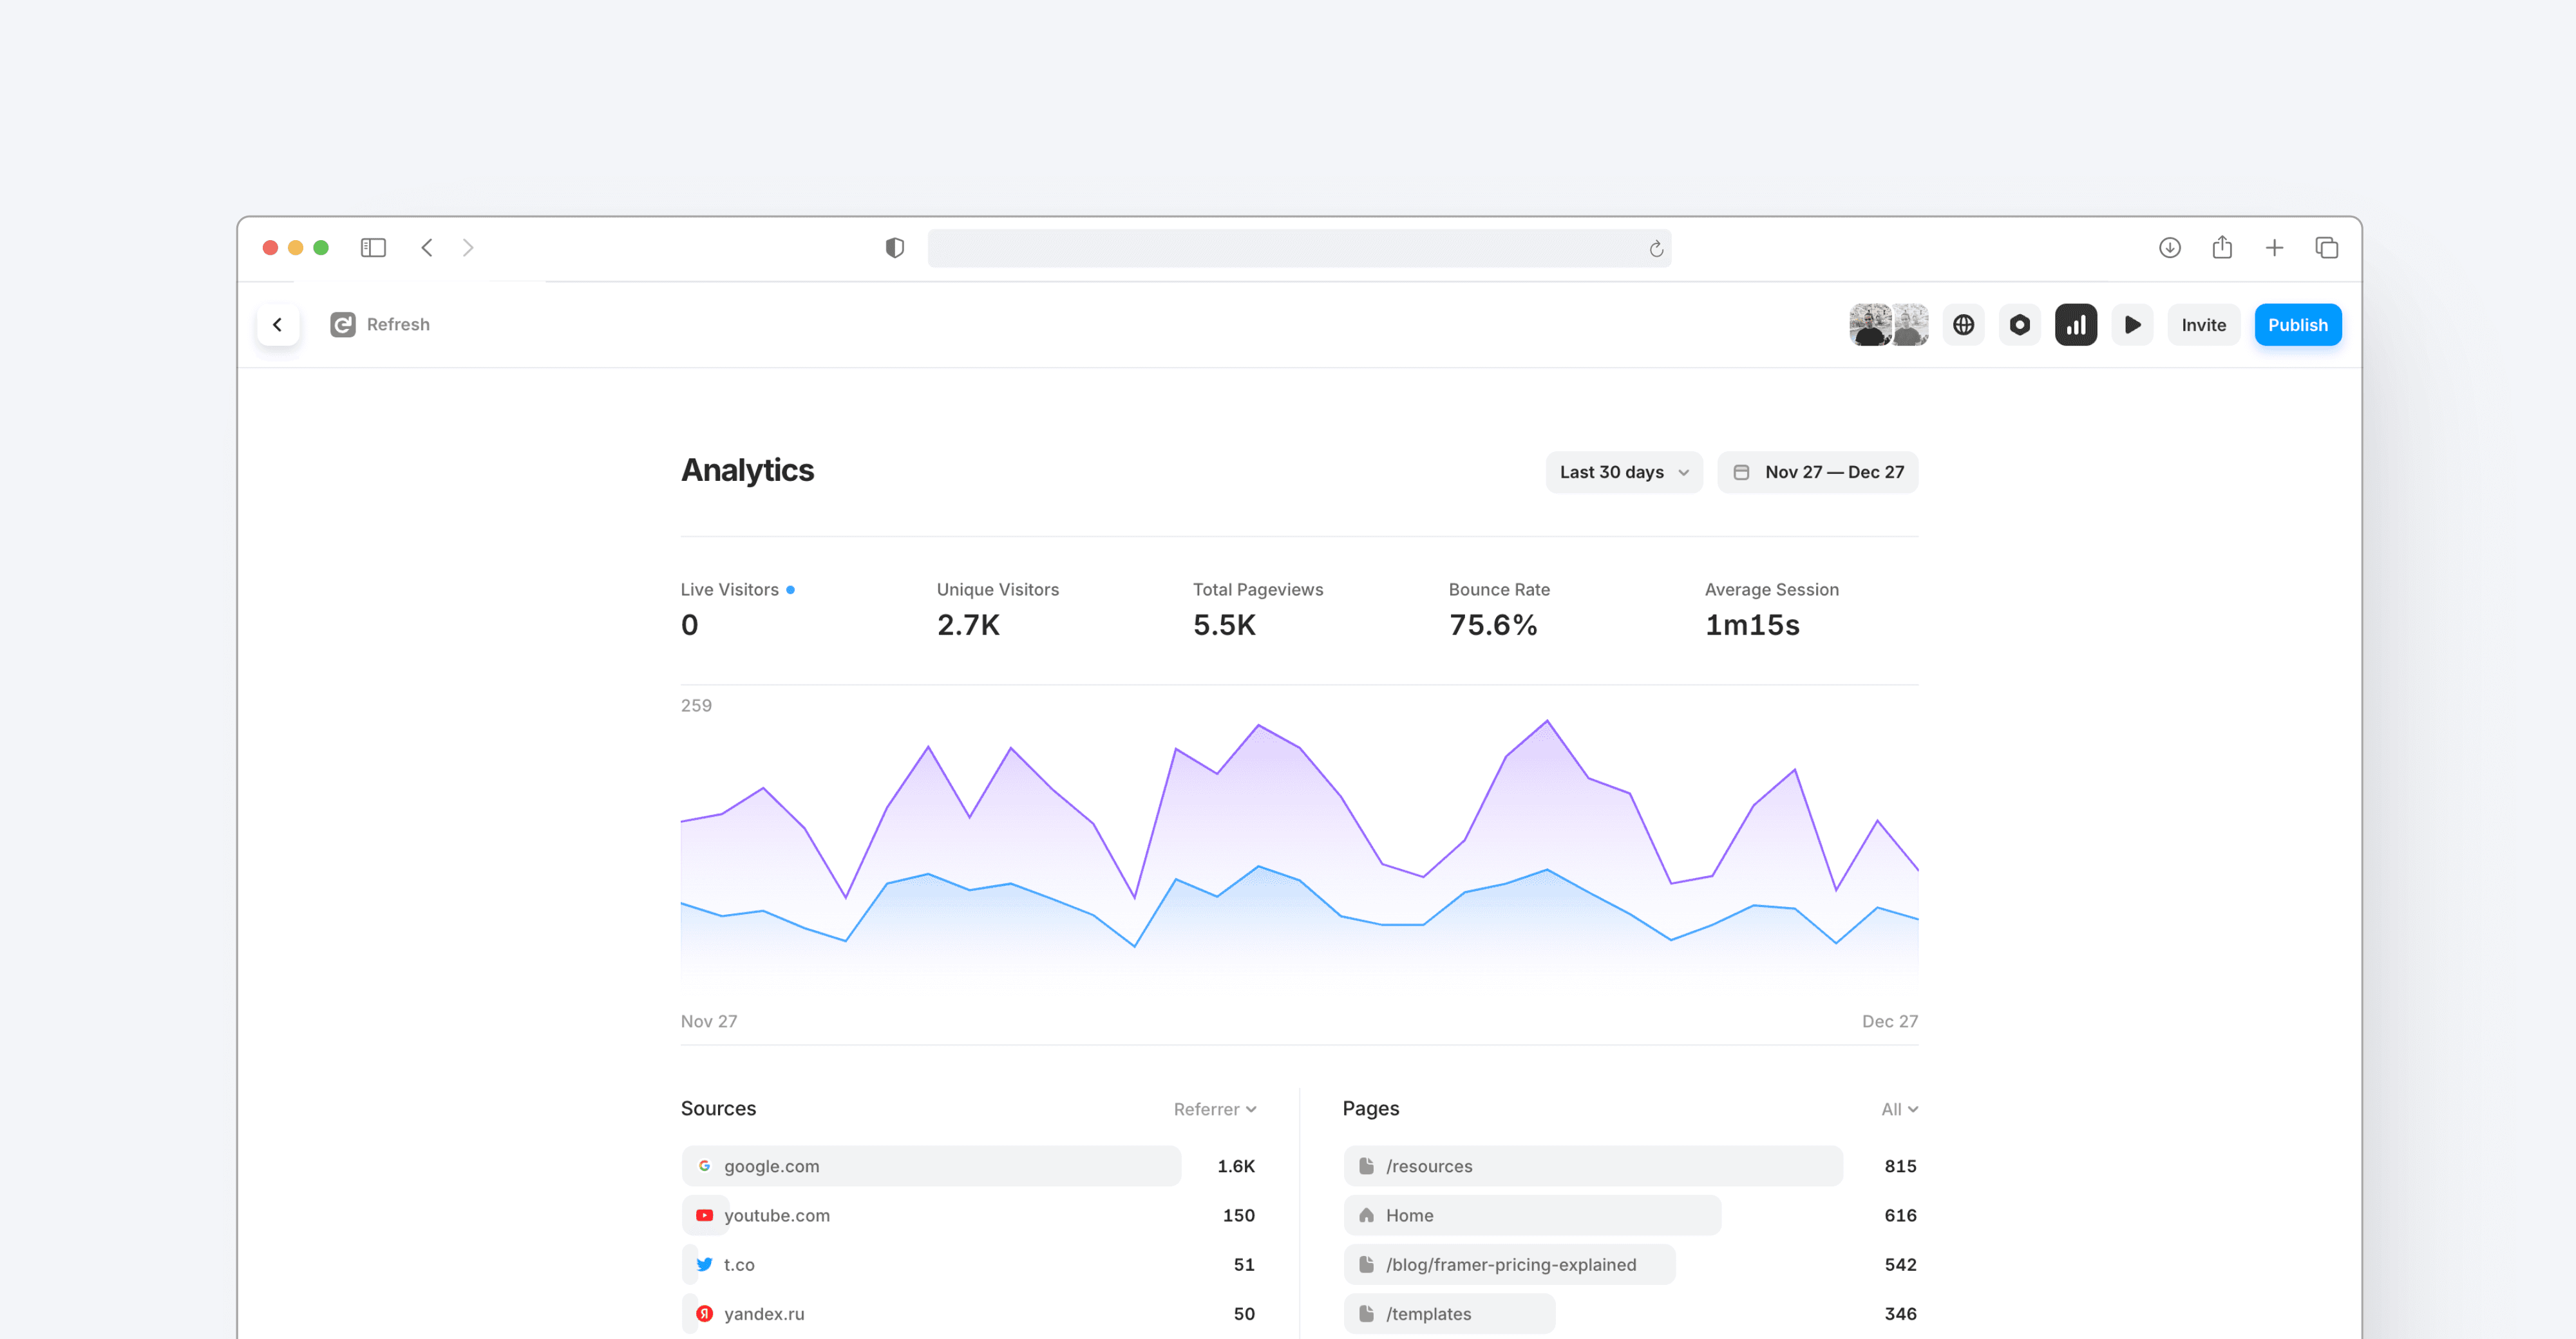Select the /templates page row
This screenshot has height=1339, width=2576.
pos(1631,1314)
